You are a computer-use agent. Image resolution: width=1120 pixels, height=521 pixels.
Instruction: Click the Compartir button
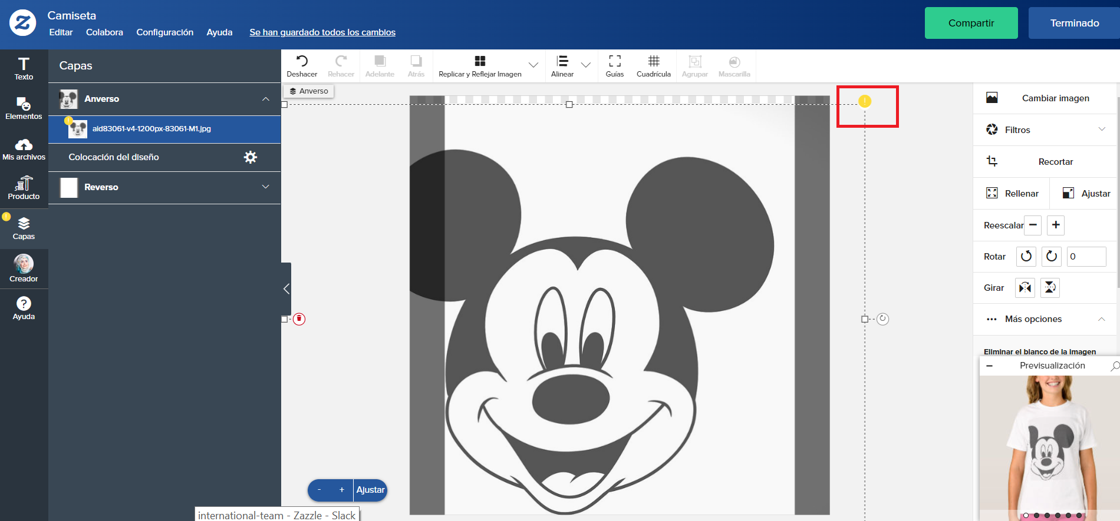click(x=971, y=23)
